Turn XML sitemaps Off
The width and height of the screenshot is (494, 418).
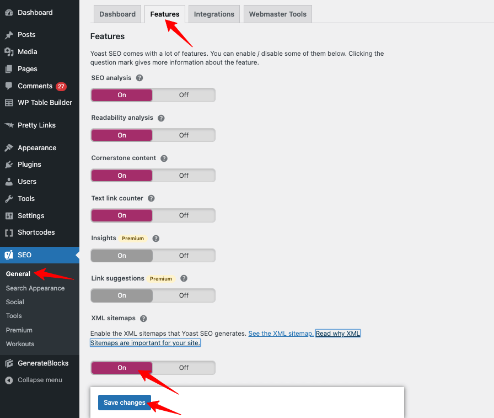tap(184, 368)
